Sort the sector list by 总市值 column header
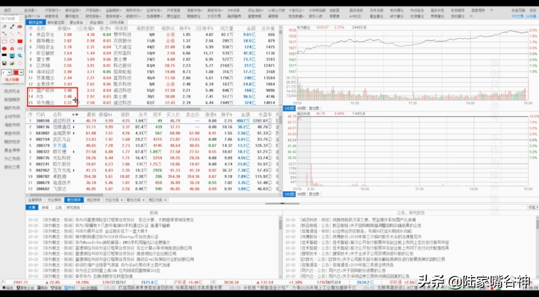The width and height of the screenshot is (539, 297). click(268, 28)
